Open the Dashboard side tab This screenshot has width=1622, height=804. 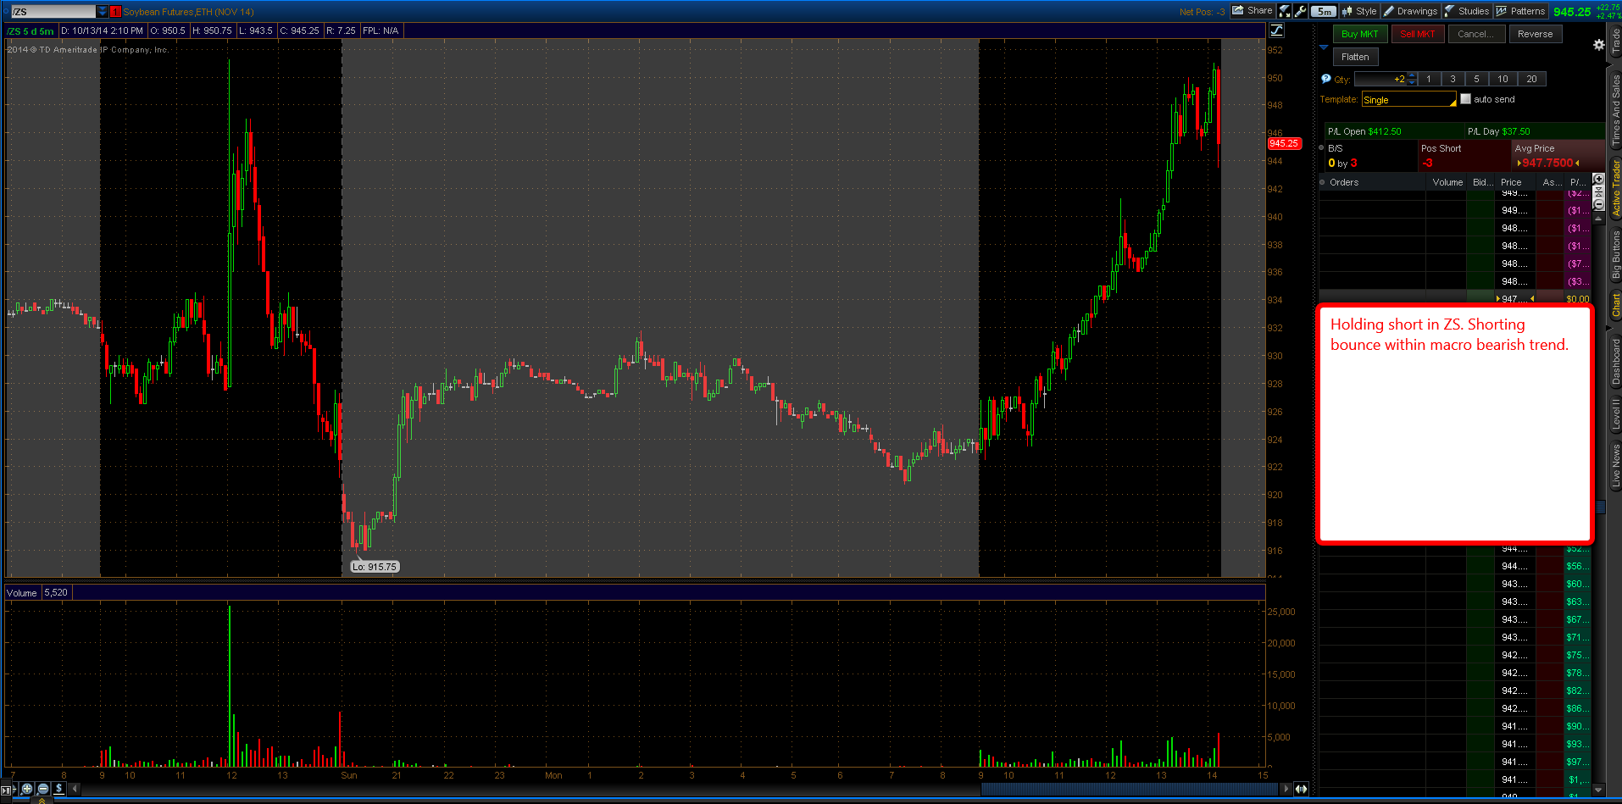[x=1615, y=362]
